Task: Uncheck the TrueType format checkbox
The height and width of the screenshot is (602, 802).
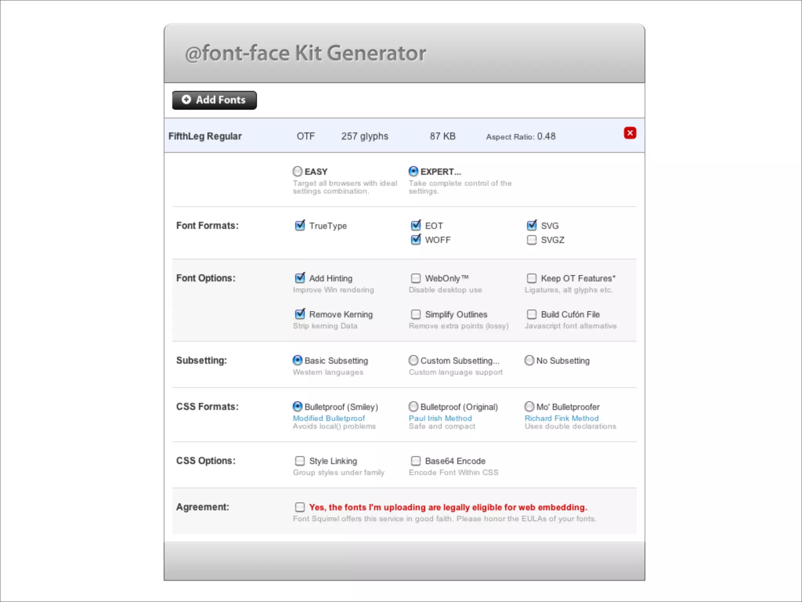Action: (x=300, y=225)
